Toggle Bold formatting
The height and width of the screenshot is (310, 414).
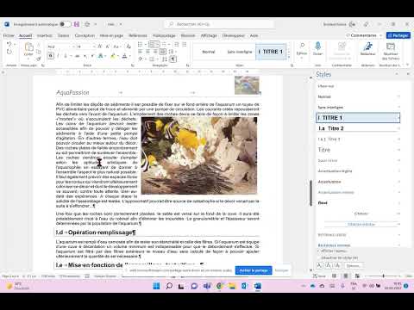(51, 56)
